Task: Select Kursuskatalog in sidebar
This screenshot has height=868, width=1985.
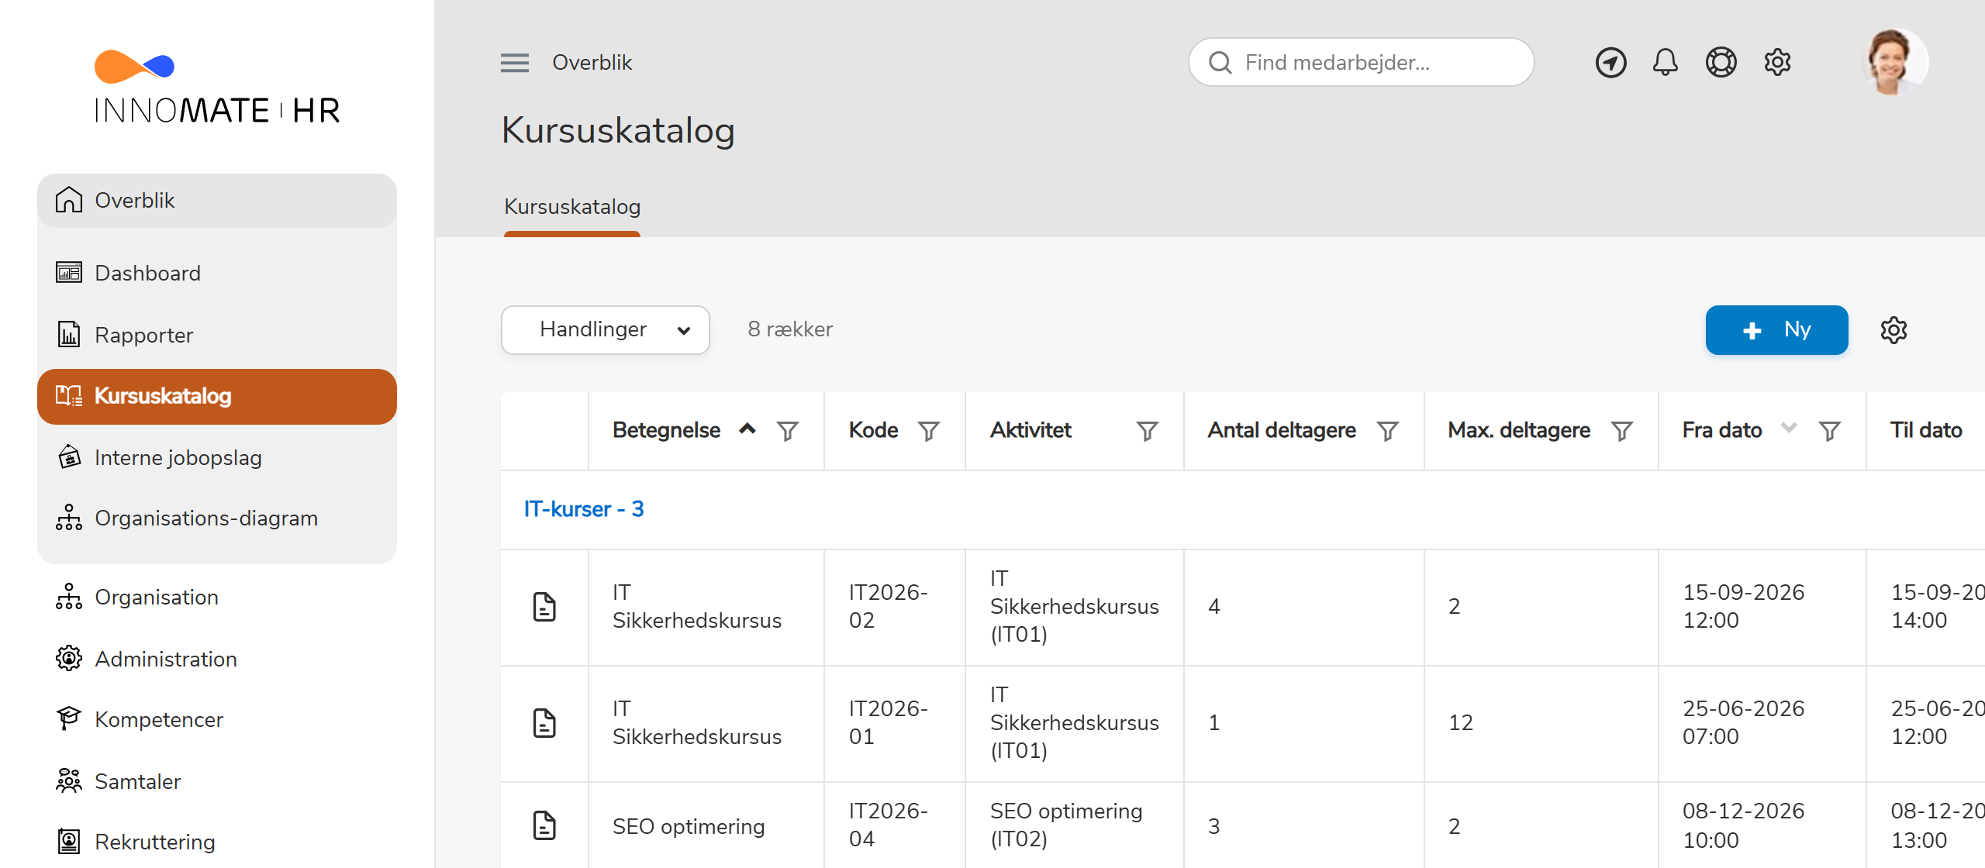Action: [x=217, y=397]
